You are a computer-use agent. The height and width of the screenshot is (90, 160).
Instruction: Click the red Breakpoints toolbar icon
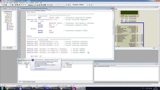(x=69, y=5)
